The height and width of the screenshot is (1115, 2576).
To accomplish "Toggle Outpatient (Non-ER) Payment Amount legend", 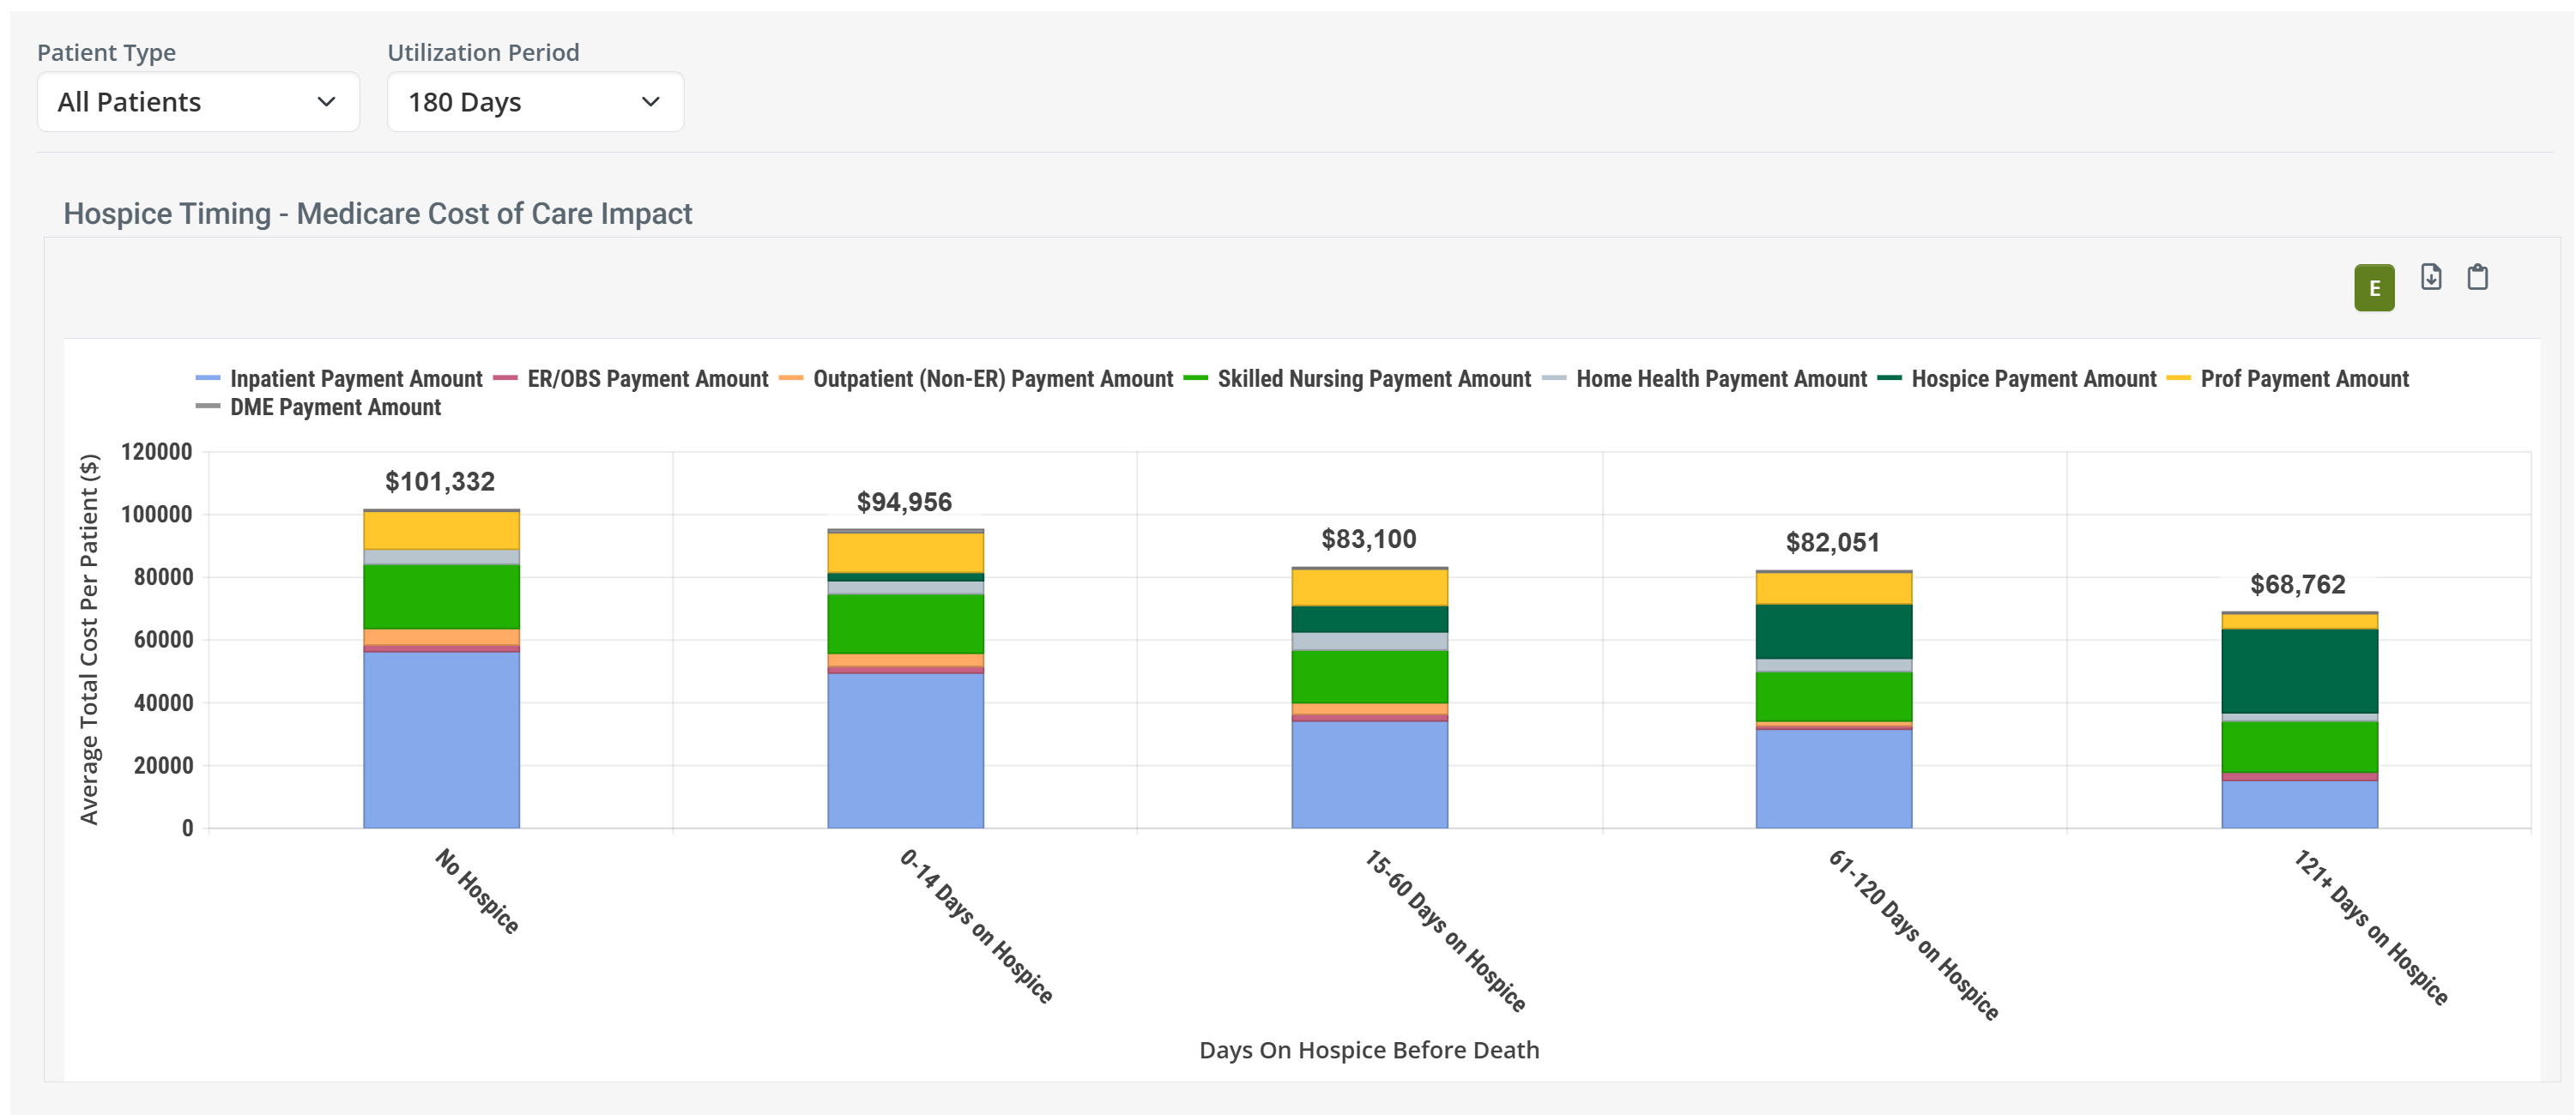I will point(992,378).
